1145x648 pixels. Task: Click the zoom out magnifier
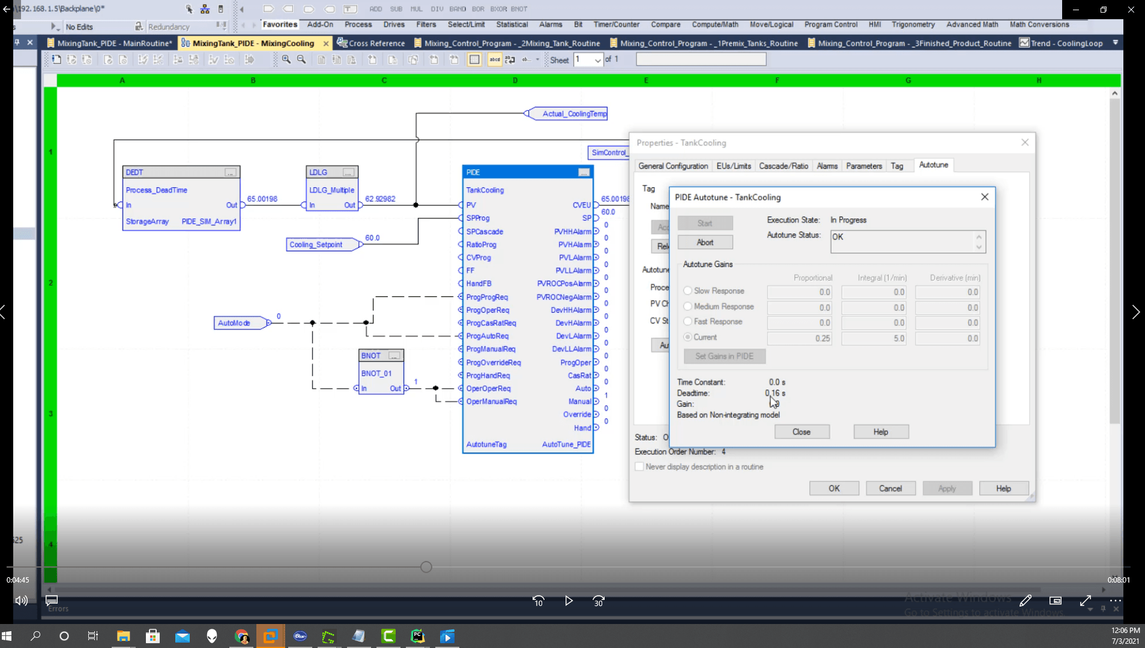coord(301,59)
